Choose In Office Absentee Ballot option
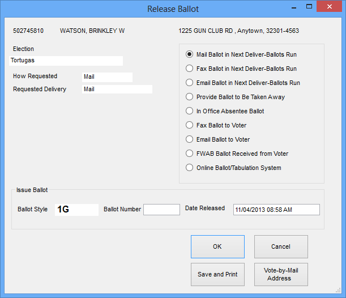Screen dimensions: 346x298 click(190, 112)
